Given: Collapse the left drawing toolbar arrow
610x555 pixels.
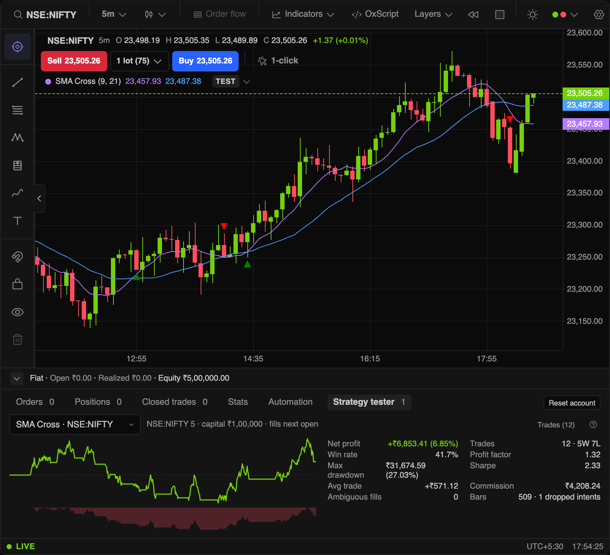Looking at the screenshot, I should pyautogui.click(x=39, y=198).
